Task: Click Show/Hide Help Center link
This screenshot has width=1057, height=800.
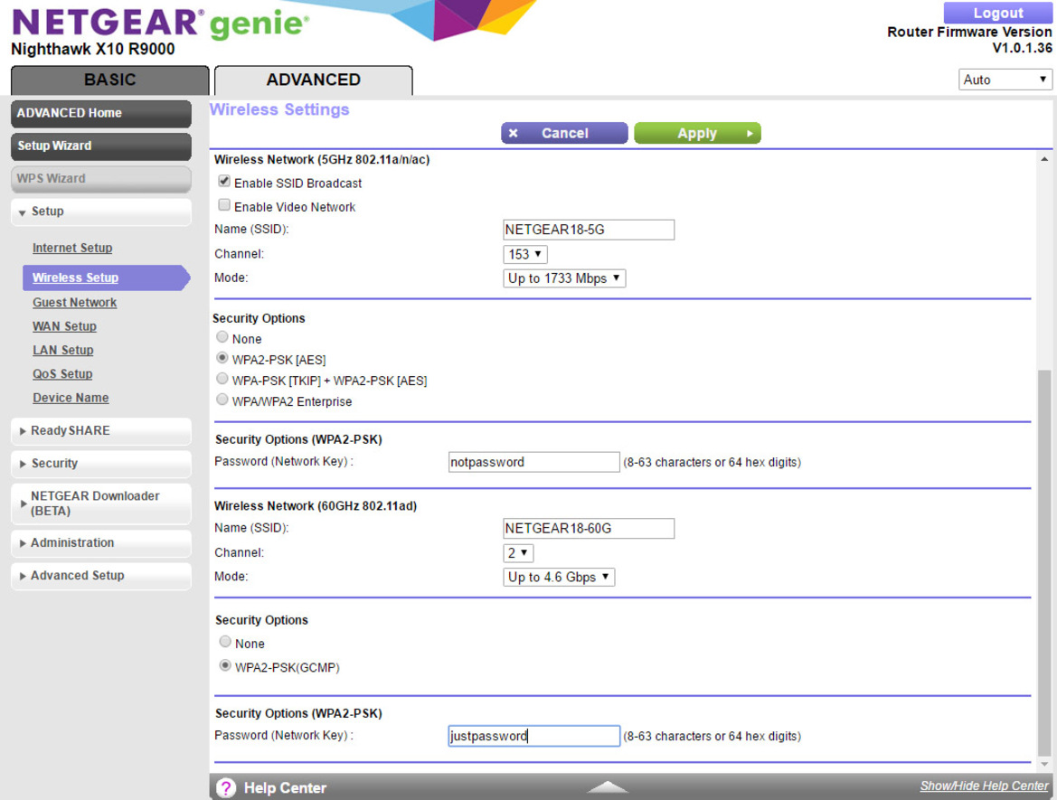Action: [x=984, y=786]
